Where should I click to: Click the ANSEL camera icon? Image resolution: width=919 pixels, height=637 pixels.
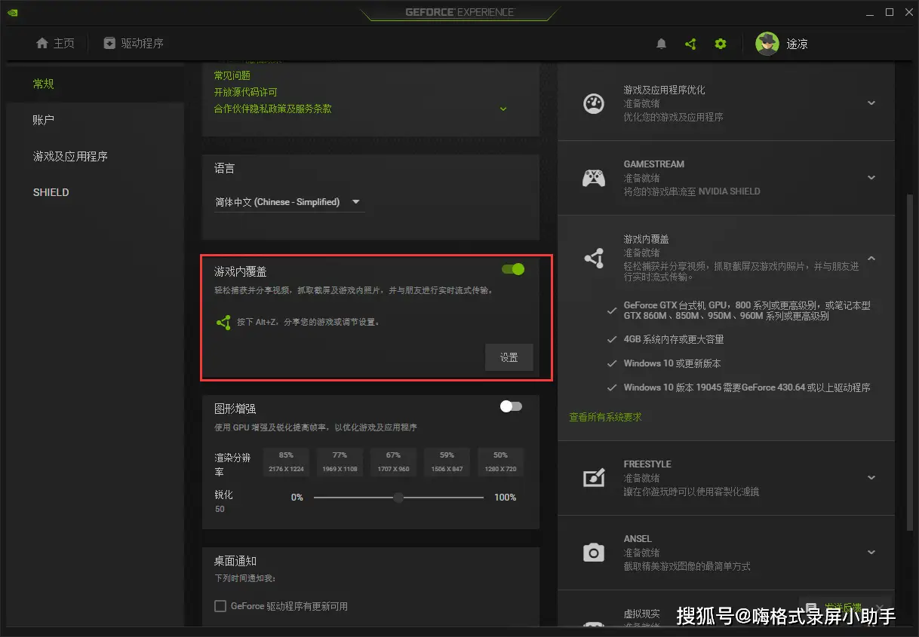click(594, 553)
